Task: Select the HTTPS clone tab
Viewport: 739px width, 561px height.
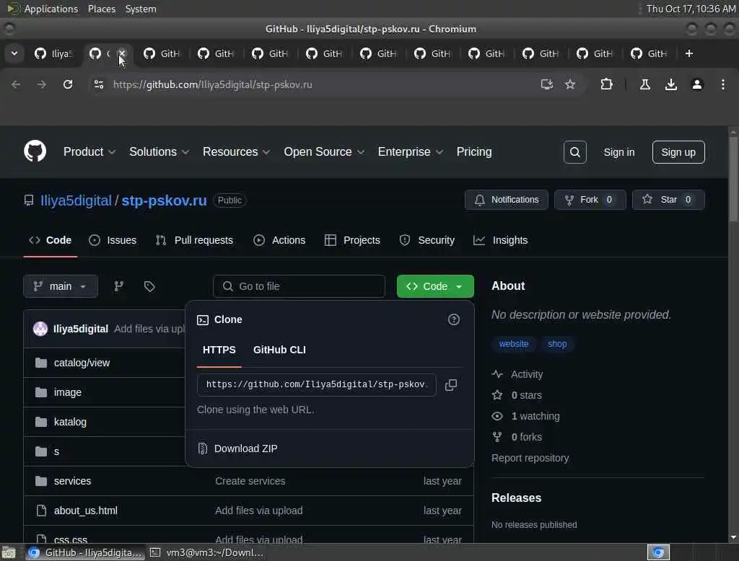Action: [x=219, y=350]
